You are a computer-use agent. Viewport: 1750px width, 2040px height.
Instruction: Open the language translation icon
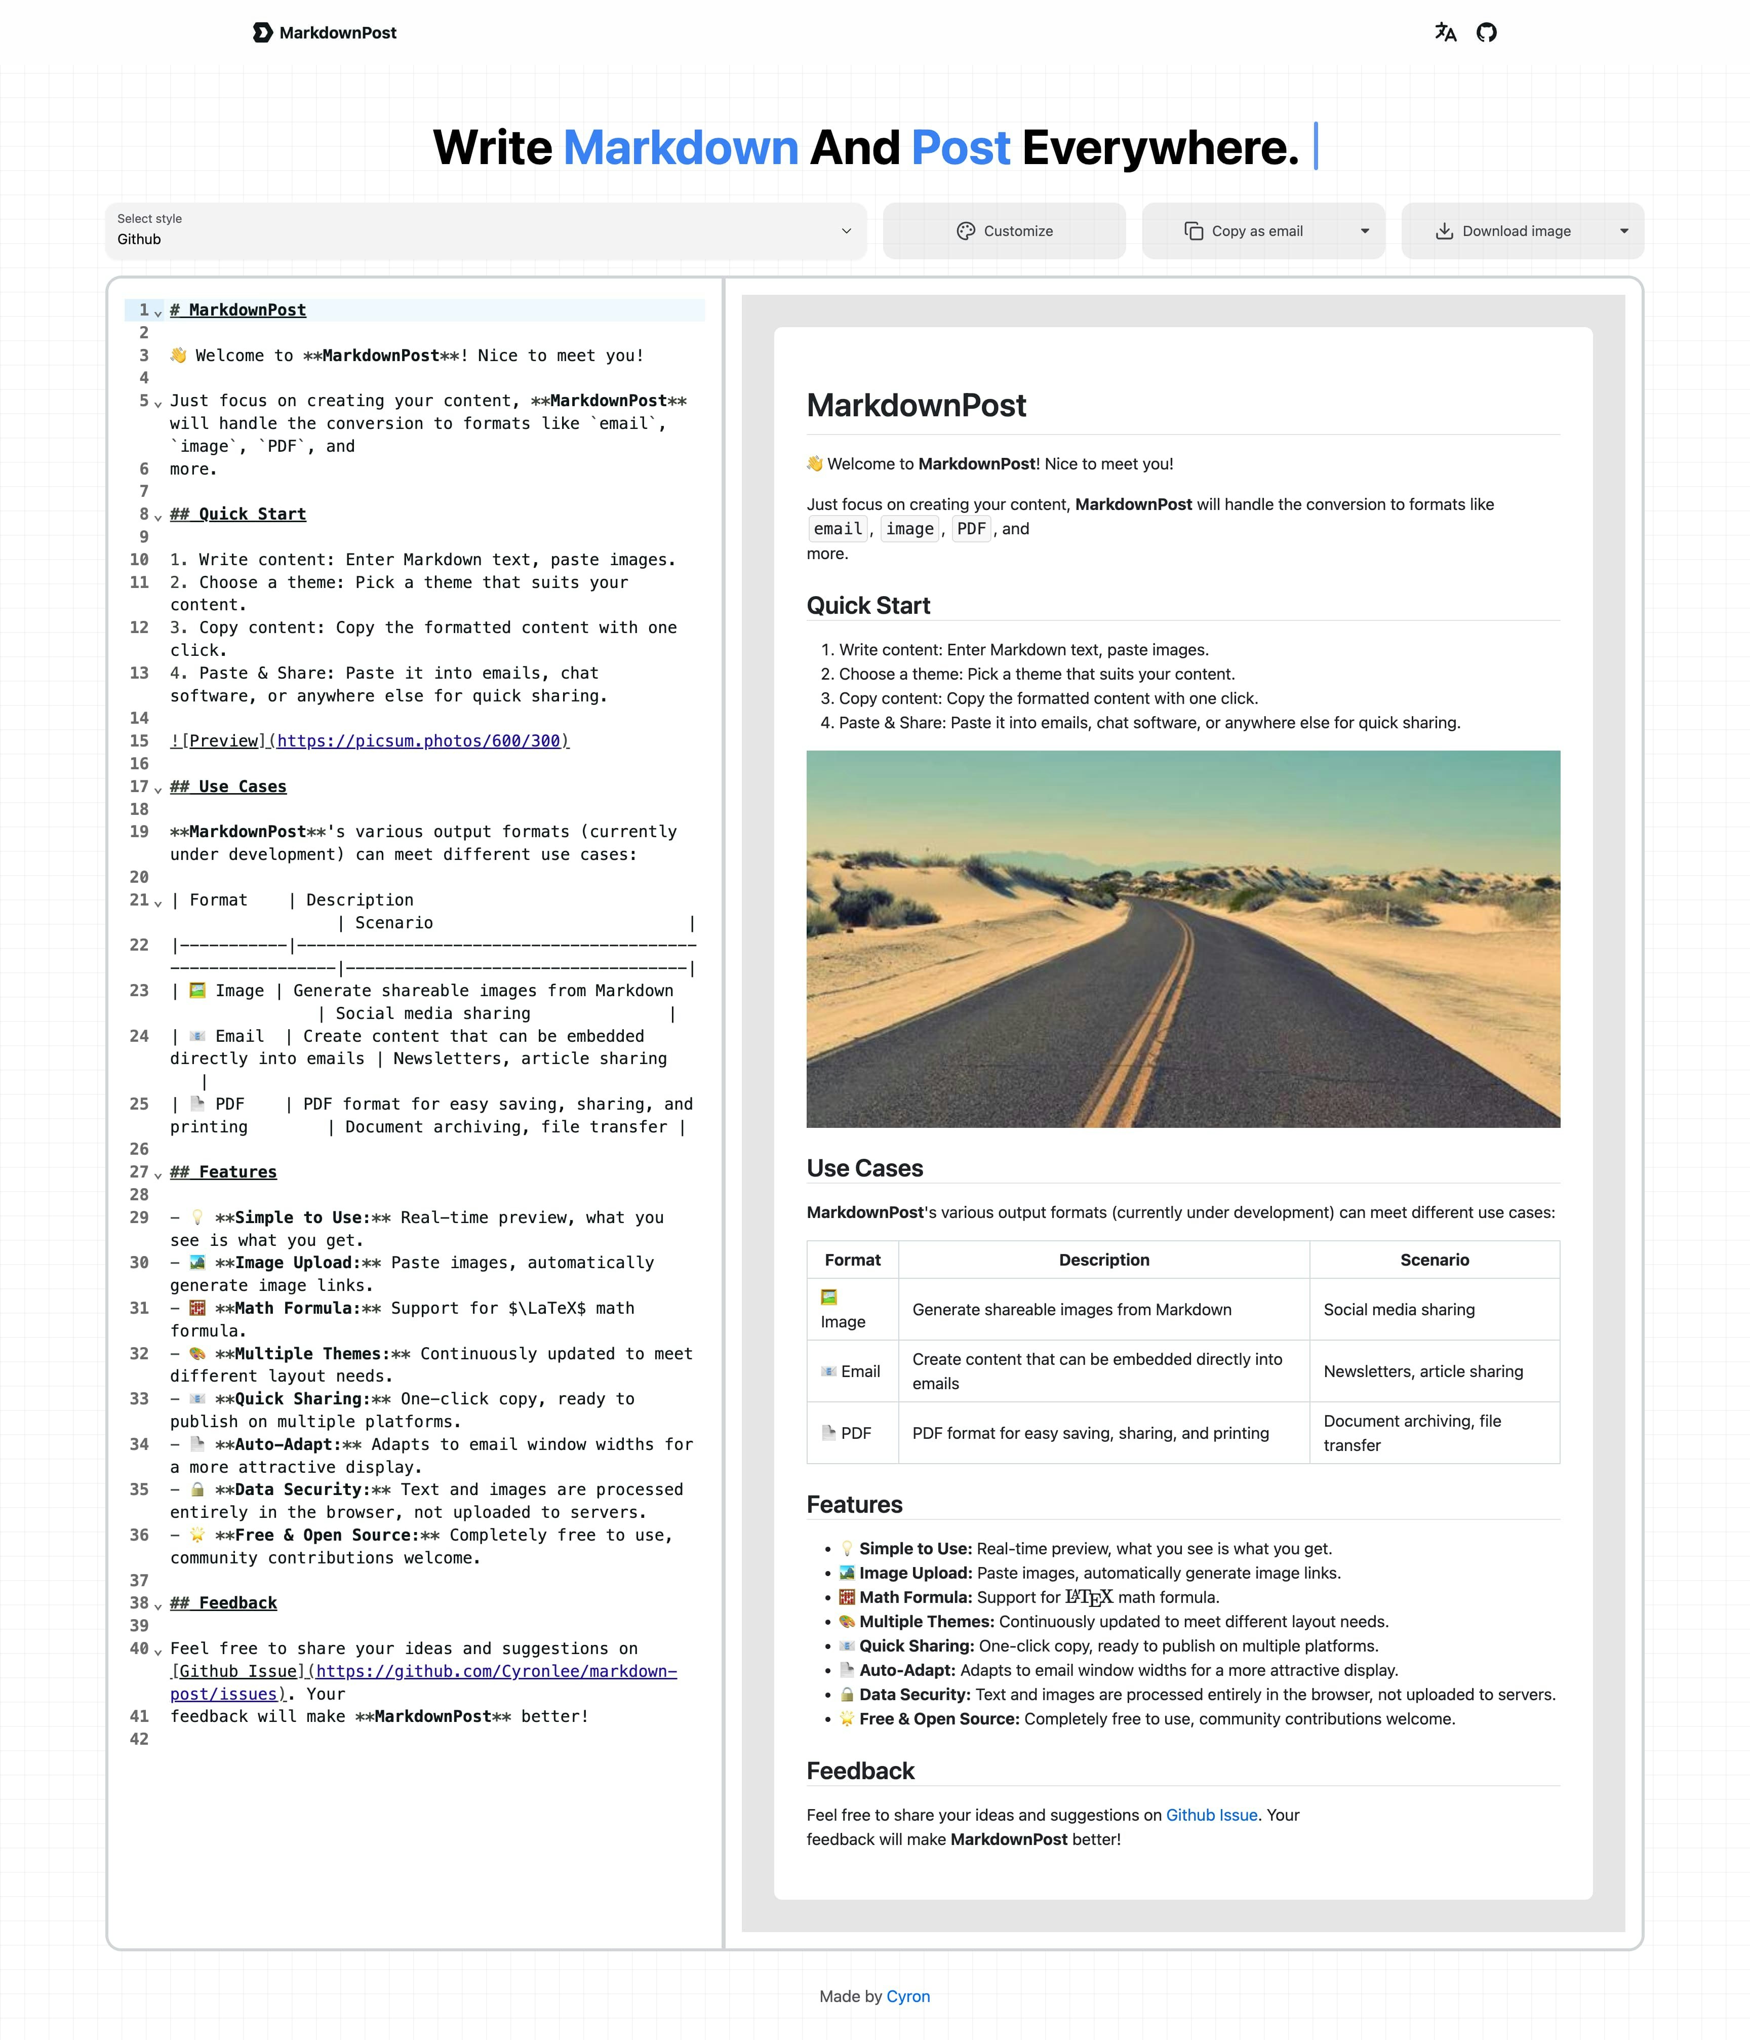(x=1445, y=32)
